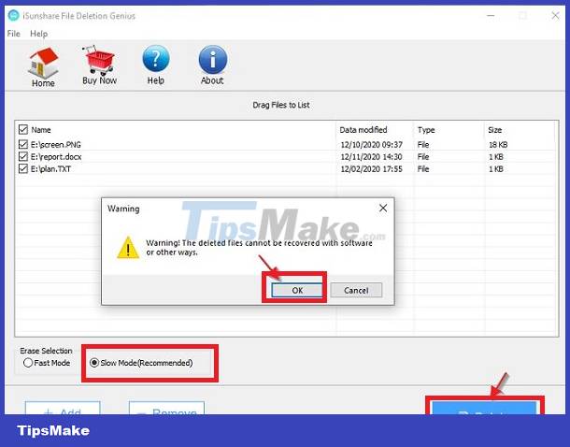This screenshot has width=570, height=447.
Task: Uncheck the E:\report.docx file checkbox
Action: pyautogui.click(x=23, y=157)
